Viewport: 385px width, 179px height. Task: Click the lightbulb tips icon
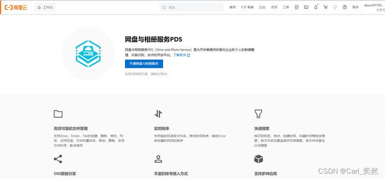pos(335,8)
